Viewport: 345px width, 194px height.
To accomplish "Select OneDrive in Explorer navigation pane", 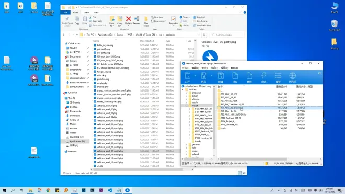I will (73, 93).
